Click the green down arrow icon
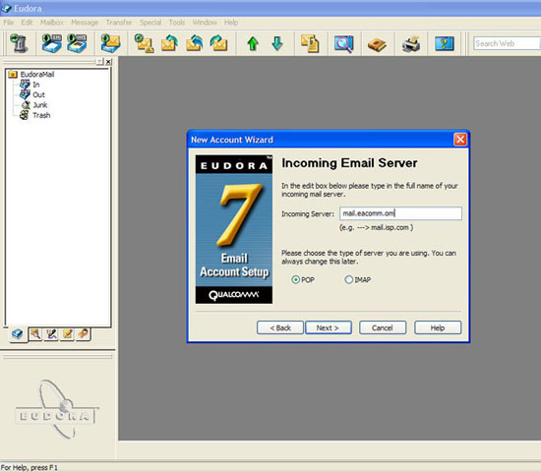541x472 pixels. click(277, 44)
